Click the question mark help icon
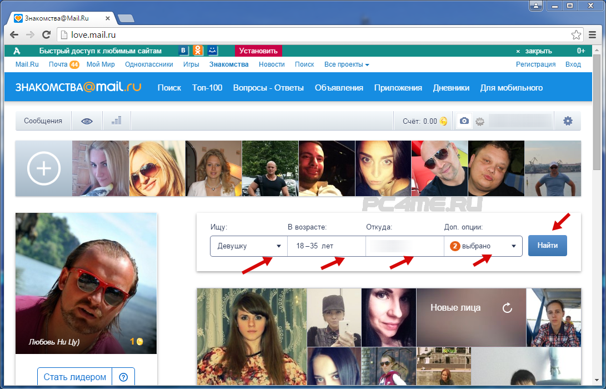Screen dimensions: 606x389 pyautogui.click(x=123, y=377)
